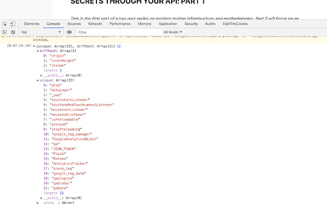Click the info badge beside the logged object
The height and width of the screenshot is (204, 327).
tap(119, 46)
